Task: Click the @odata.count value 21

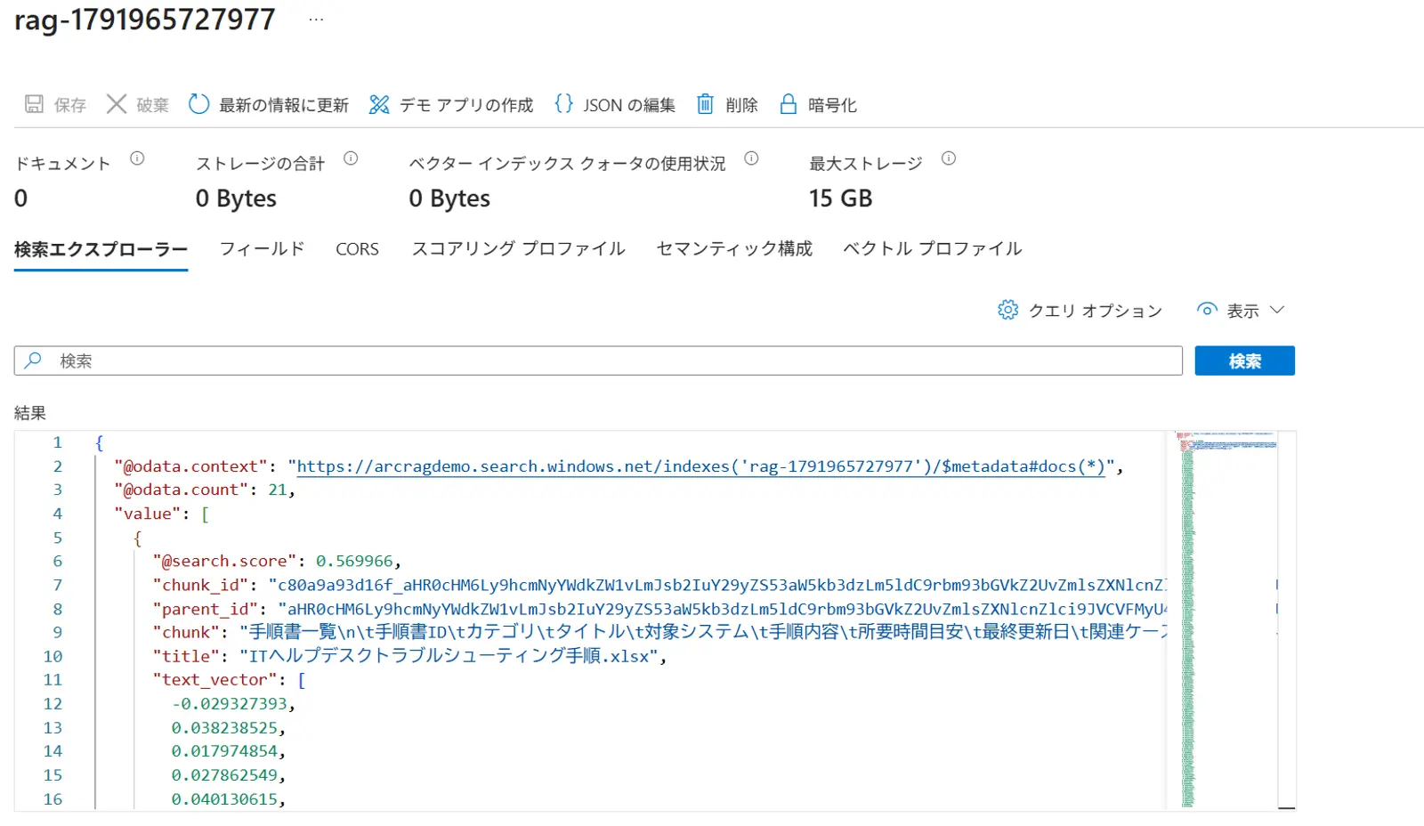Action: tap(278, 490)
